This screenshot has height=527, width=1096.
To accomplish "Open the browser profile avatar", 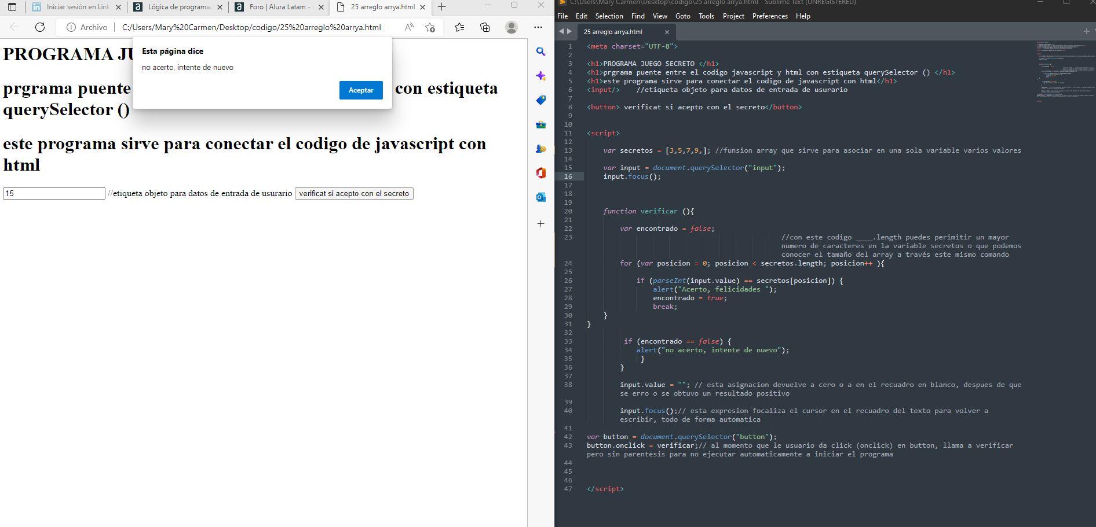I will 512,27.
